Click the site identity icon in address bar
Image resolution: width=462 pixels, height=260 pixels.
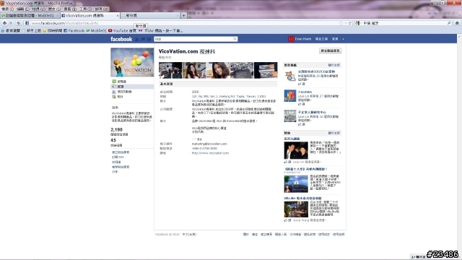tap(27, 23)
